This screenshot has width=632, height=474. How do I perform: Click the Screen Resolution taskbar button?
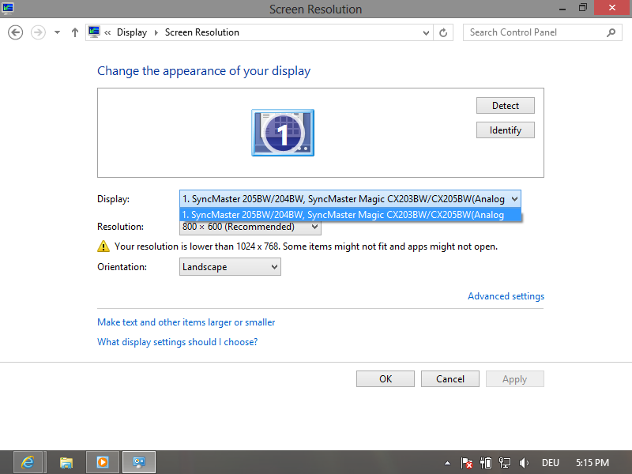point(139,462)
